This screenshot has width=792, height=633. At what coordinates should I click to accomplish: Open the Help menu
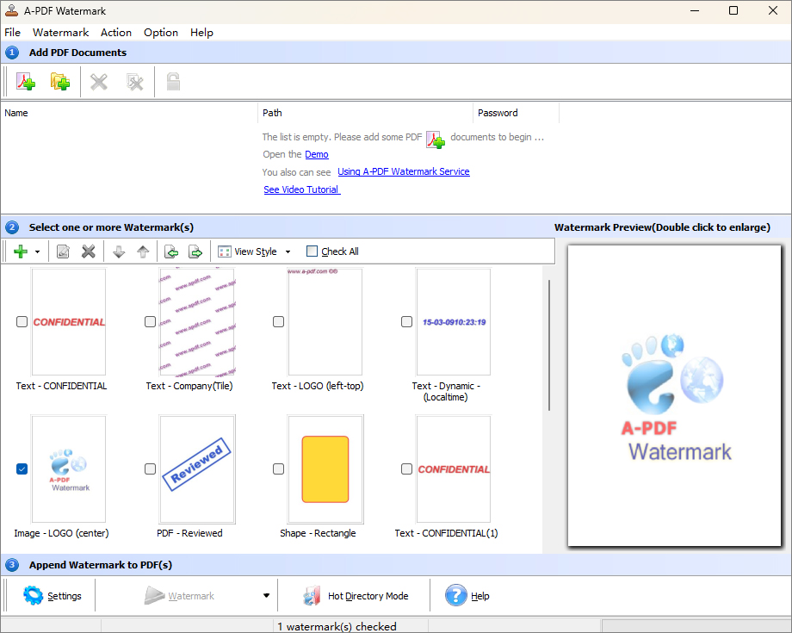point(201,33)
